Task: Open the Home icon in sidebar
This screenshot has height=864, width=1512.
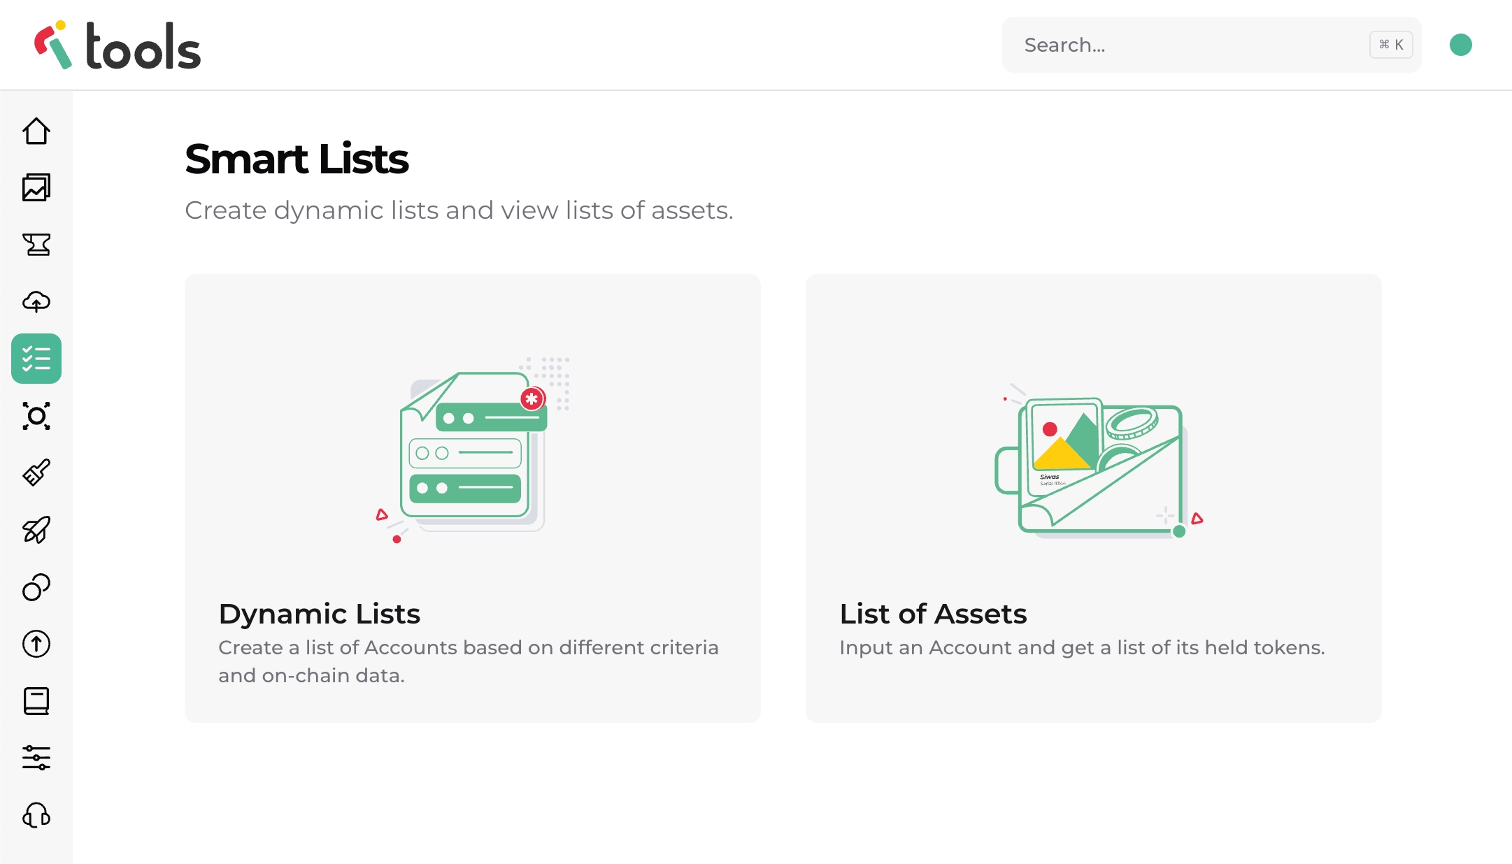Action: pyautogui.click(x=36, y=131)
